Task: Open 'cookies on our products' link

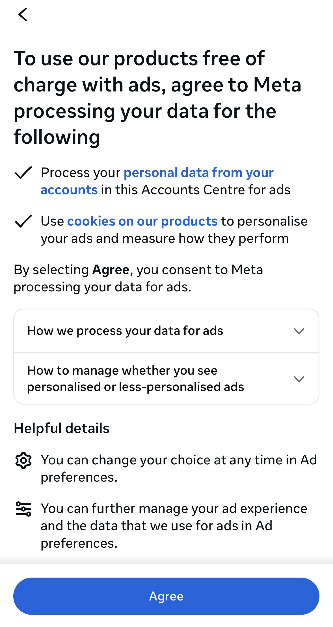Action: 142,221
